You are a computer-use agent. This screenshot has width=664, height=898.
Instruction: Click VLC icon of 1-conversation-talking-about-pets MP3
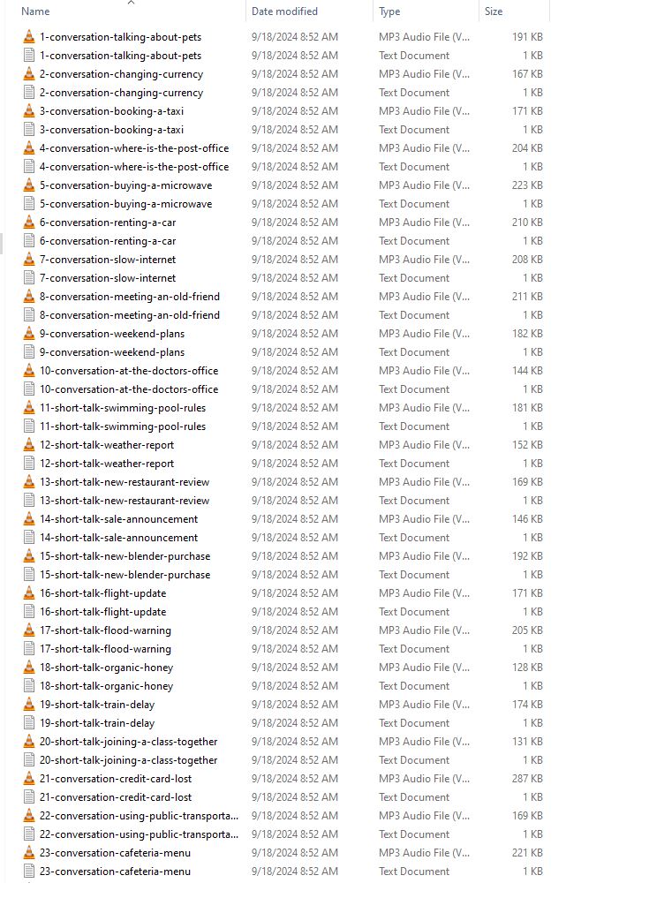pyautogui.click(x=29, y=37)
